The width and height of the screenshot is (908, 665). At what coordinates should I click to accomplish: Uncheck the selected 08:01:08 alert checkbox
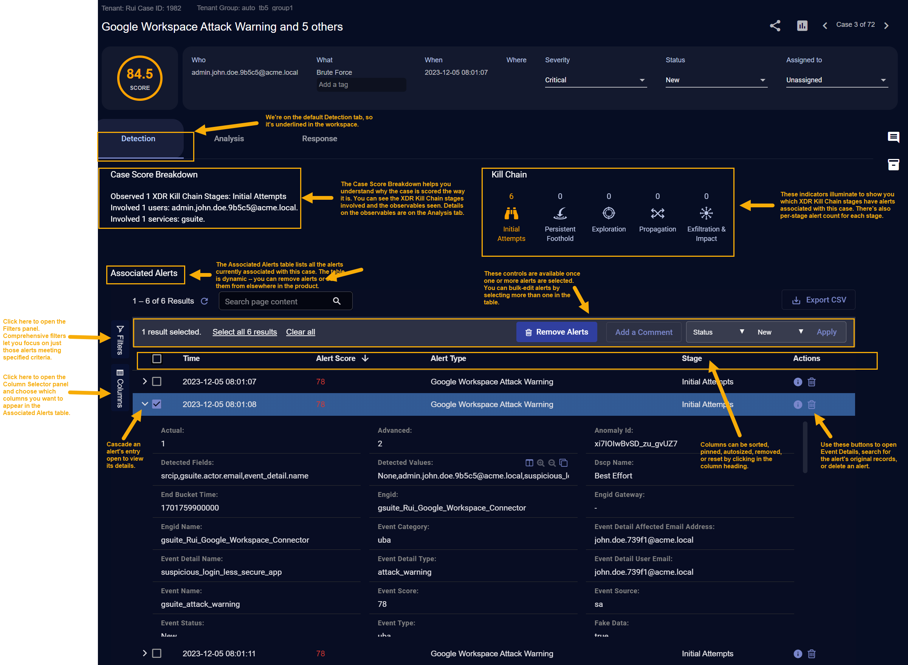pyautogui.click(x=157, y=404)
